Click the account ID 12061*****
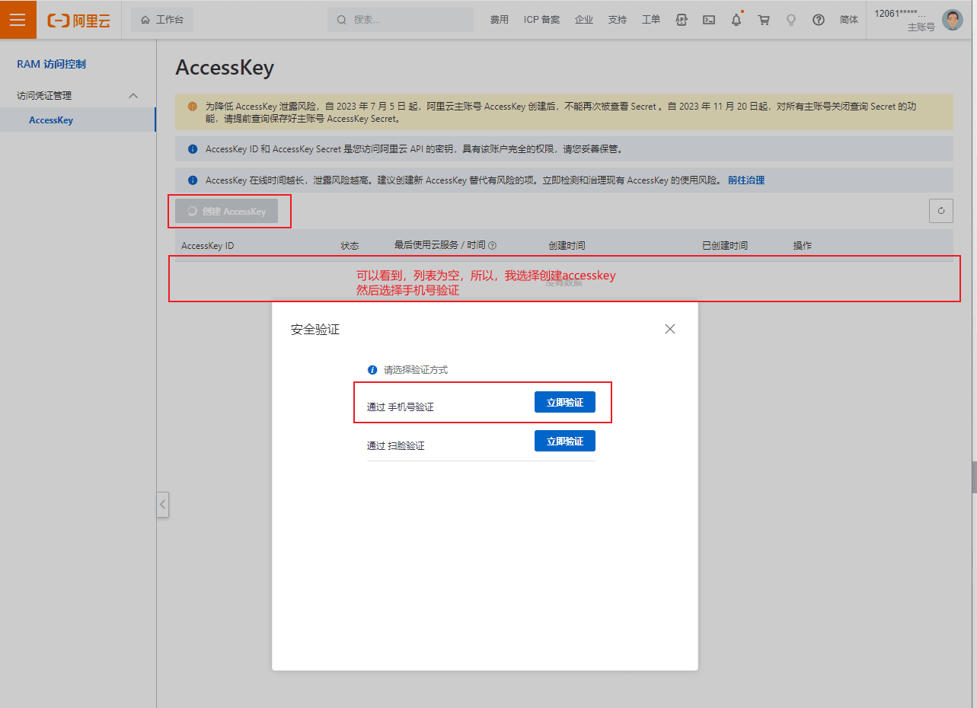Screen dimensions: 977x708 900,13
